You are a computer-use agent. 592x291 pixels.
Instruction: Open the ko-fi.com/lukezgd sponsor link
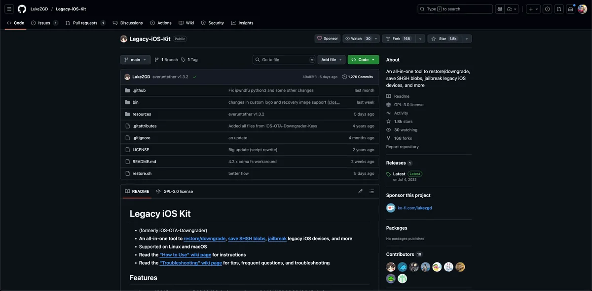coord(415,208)
